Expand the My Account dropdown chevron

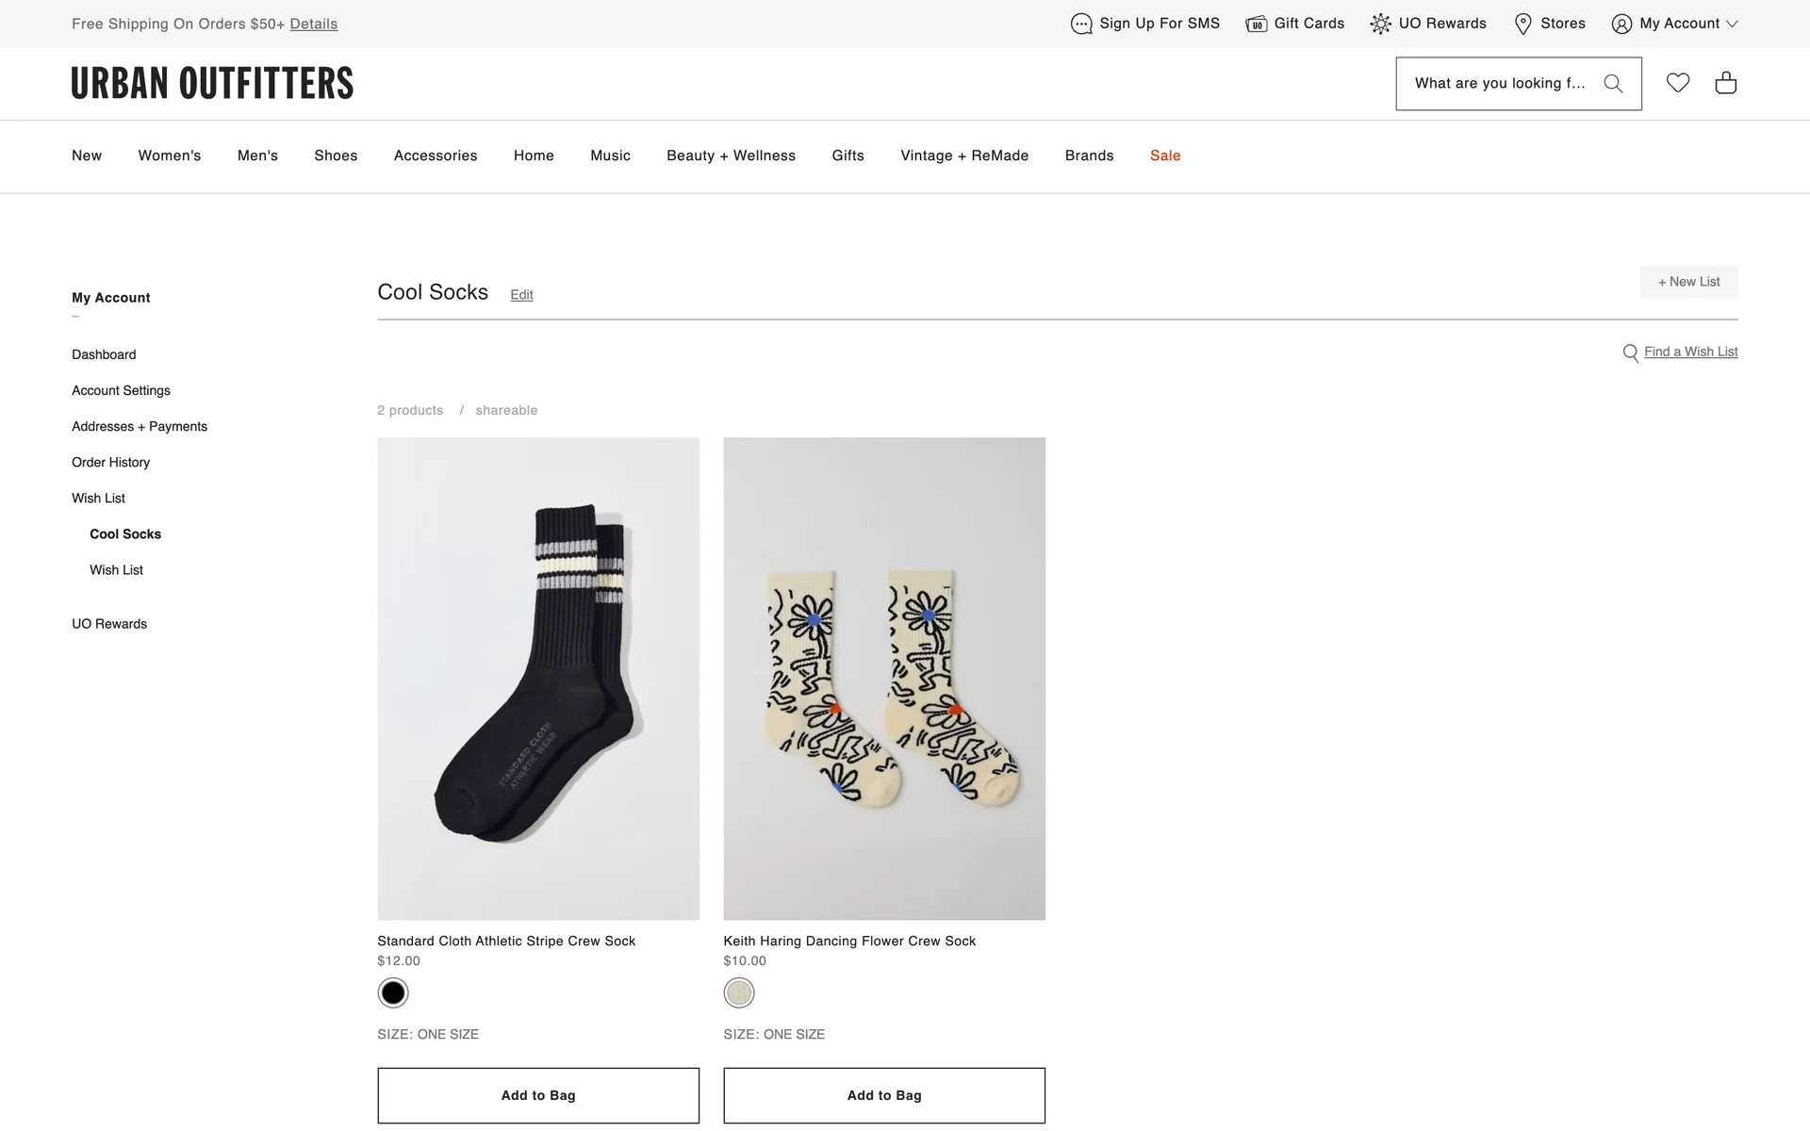pos(1732,24)
